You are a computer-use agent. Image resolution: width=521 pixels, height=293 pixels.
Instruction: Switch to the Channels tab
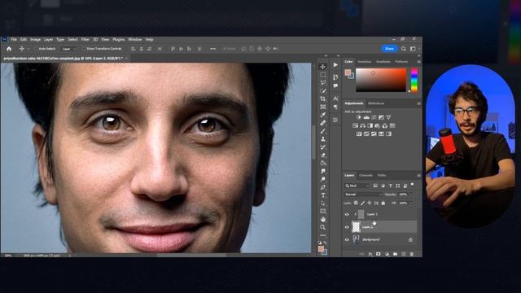[x=366, y=176]
